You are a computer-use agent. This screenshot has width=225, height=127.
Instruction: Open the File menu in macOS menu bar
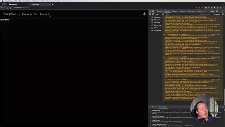pos(16,1)
